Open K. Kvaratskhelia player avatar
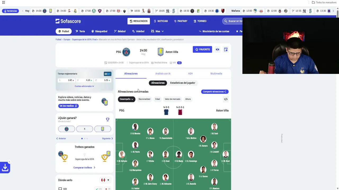Image resolution: width=339 pixels, height=190 pixels. [166, 131]
